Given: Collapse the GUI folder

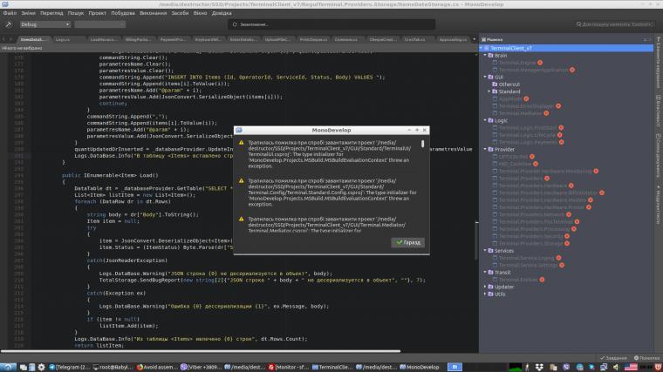Looking at the screenshot, I should [x=485, y=77].
